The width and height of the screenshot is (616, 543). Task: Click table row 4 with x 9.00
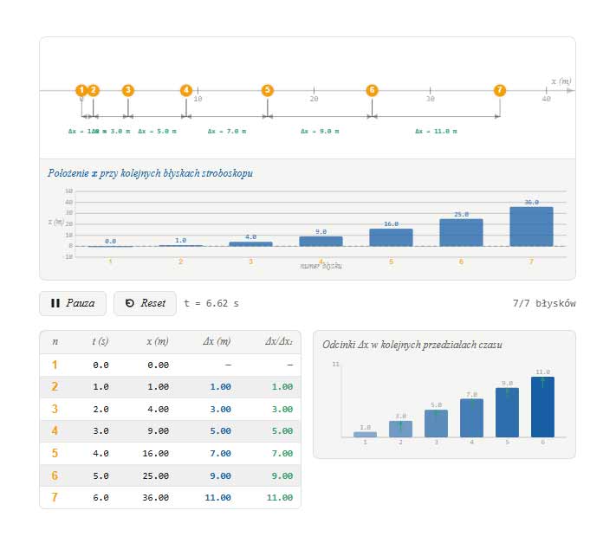coord(170,431)
